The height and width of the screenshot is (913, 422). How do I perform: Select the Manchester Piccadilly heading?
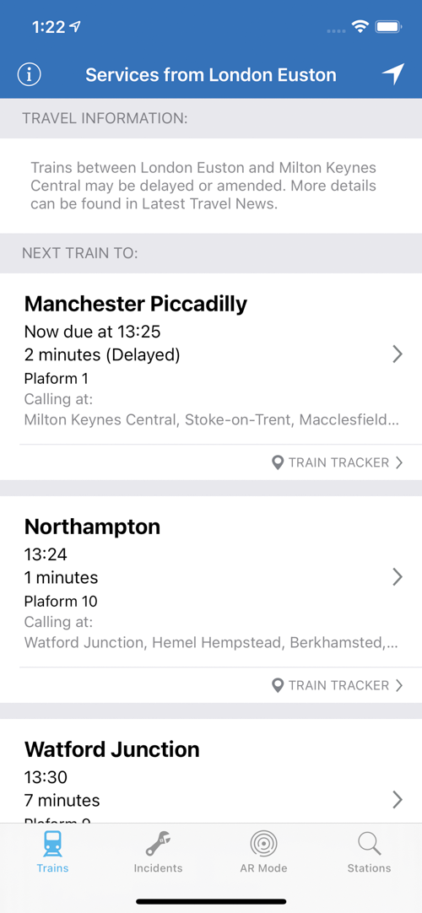[136, 304]
